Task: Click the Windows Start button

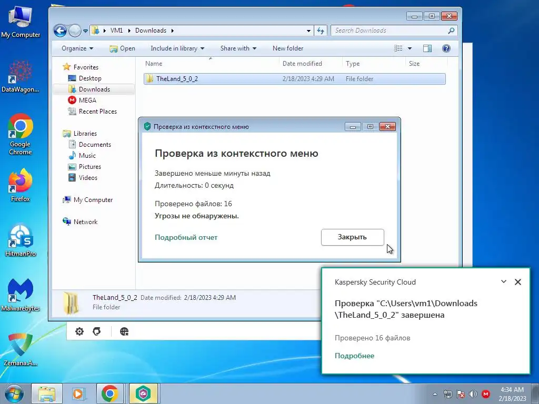Action: (14, 393)
